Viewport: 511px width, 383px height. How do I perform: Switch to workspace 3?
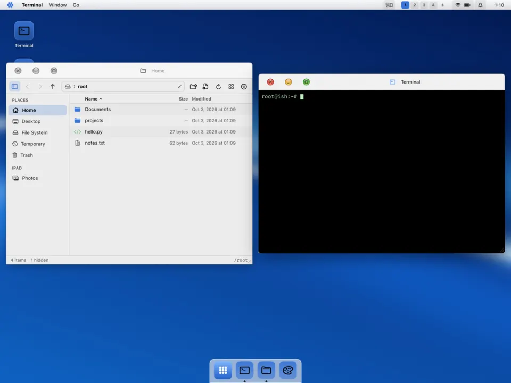[x=424, y=5]
